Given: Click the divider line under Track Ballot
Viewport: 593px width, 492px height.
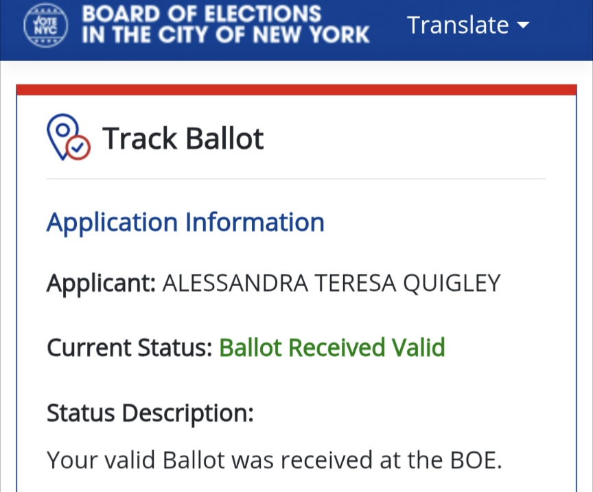Looking at the screenshot, I should [296, 178].
